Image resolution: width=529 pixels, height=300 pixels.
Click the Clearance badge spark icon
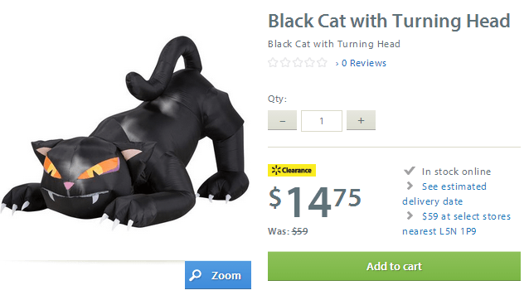coord(276,170)
